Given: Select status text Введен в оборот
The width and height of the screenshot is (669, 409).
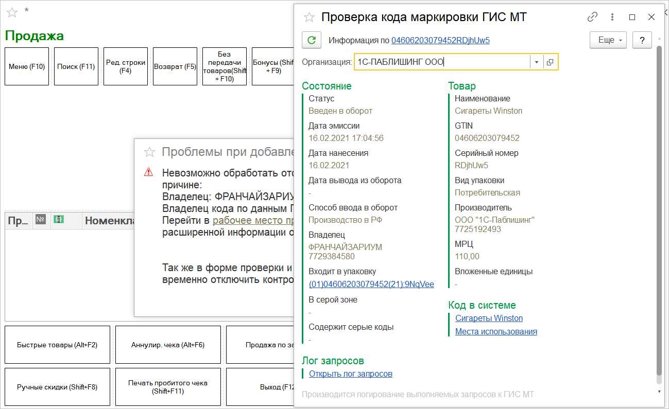Looking at the screenshot, I should (340, 111).
